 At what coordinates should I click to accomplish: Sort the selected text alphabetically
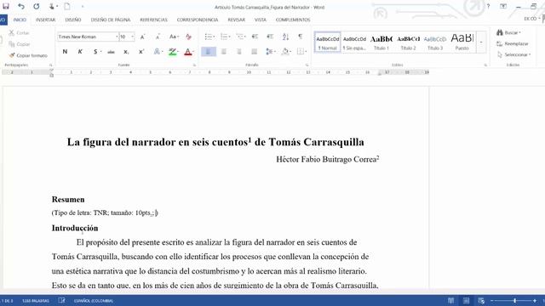[285, 37]
